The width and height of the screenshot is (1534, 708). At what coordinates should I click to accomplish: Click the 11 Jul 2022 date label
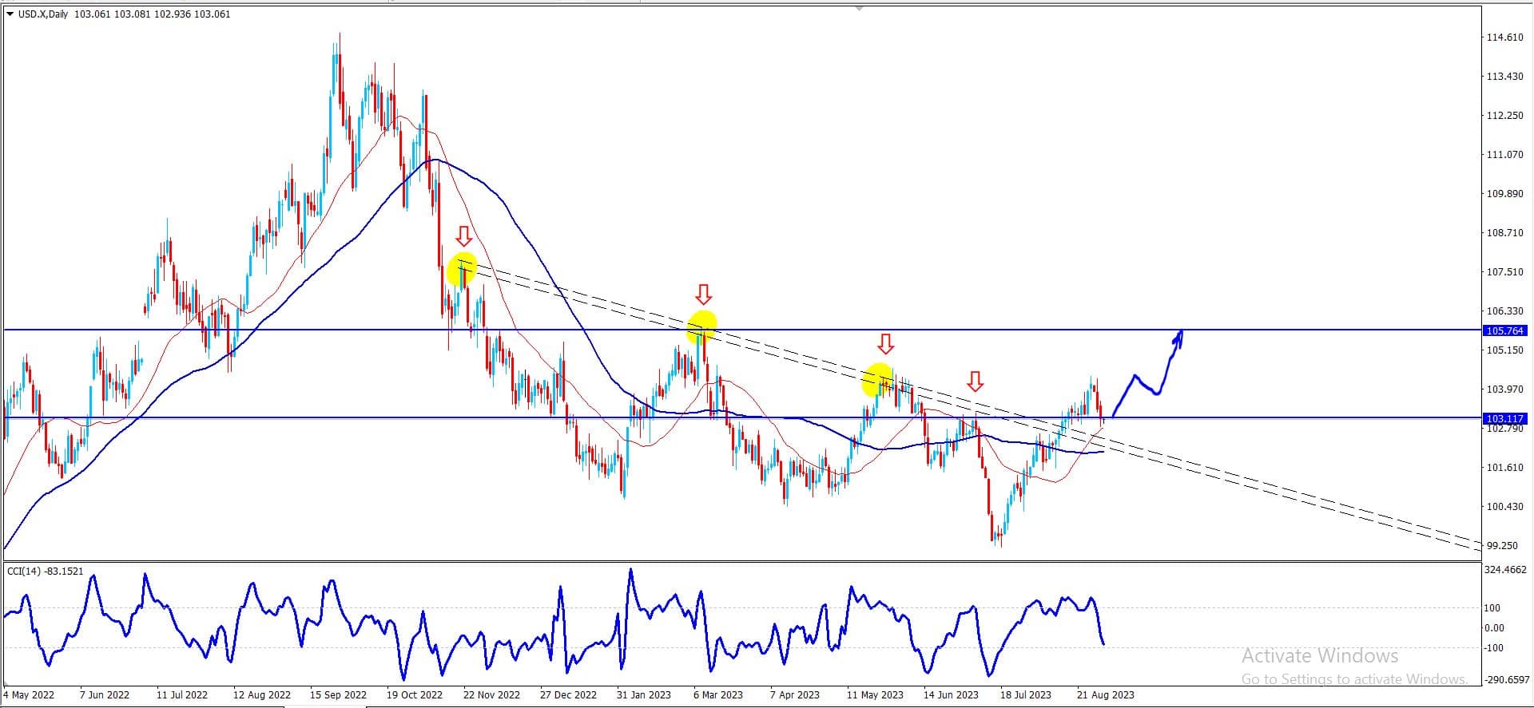(x=182, y=695)
